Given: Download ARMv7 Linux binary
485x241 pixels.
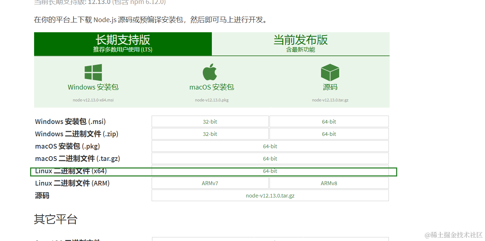Looking at the screenshot, I should point(210,183).
